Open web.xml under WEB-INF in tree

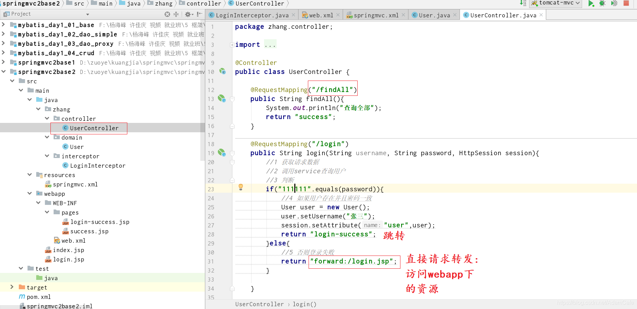69,241
